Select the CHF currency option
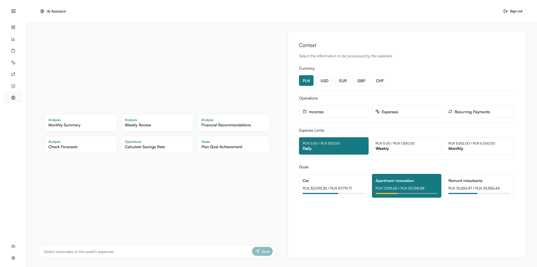537x267 pixels. click(380, 81)
